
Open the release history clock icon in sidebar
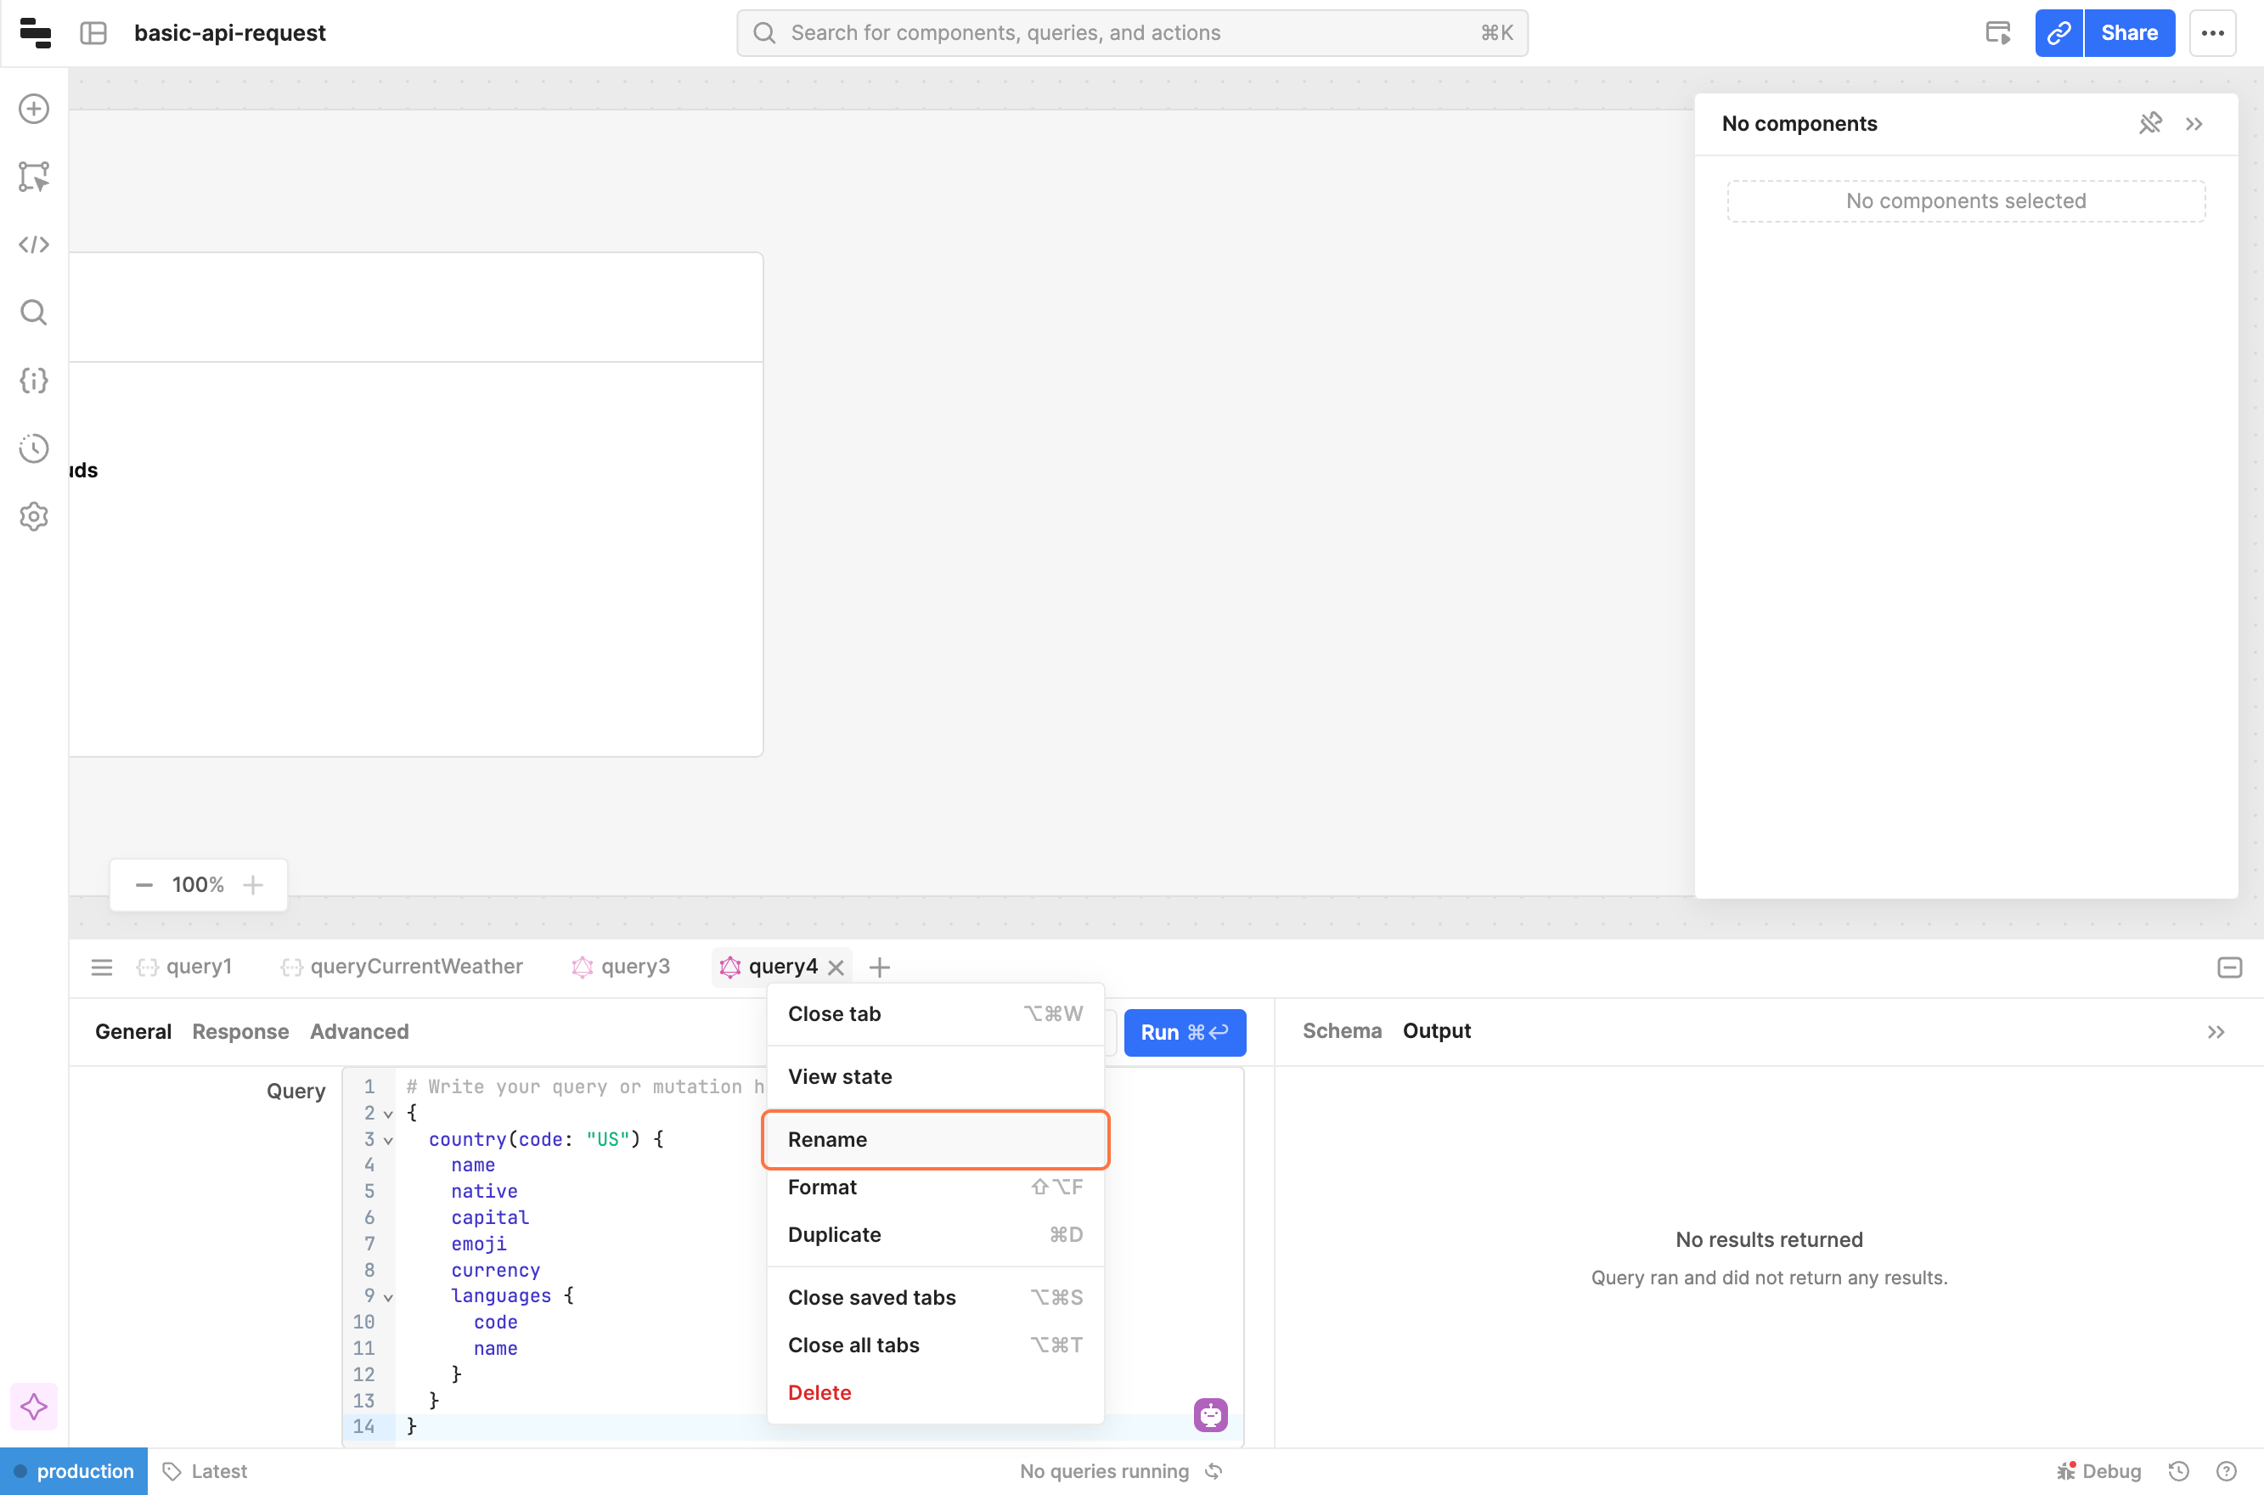(33, 448)
